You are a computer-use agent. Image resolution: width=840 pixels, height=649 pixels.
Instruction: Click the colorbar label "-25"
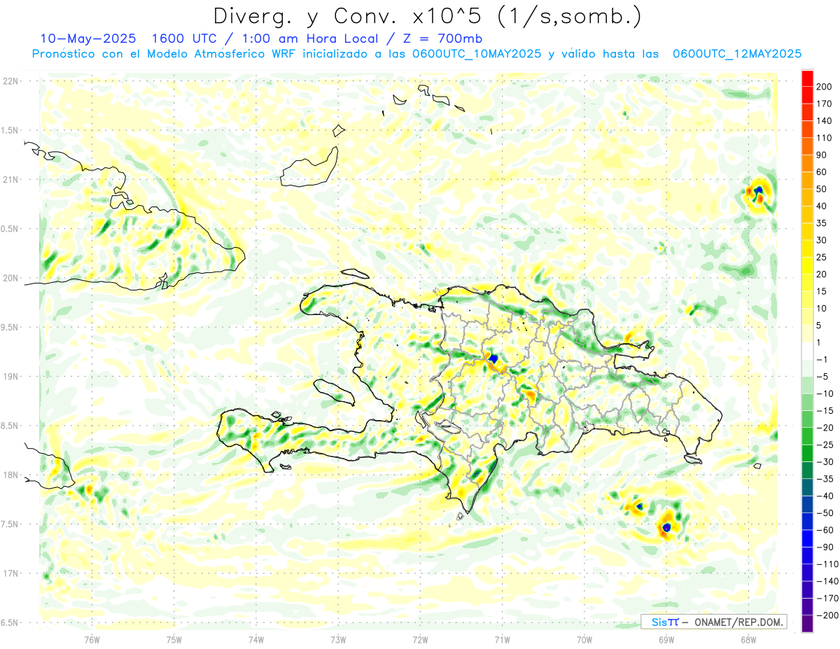(824, 445)
